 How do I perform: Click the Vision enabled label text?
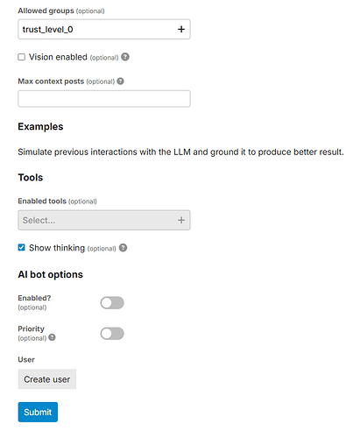pyautogui.click(x=58, y=57)
